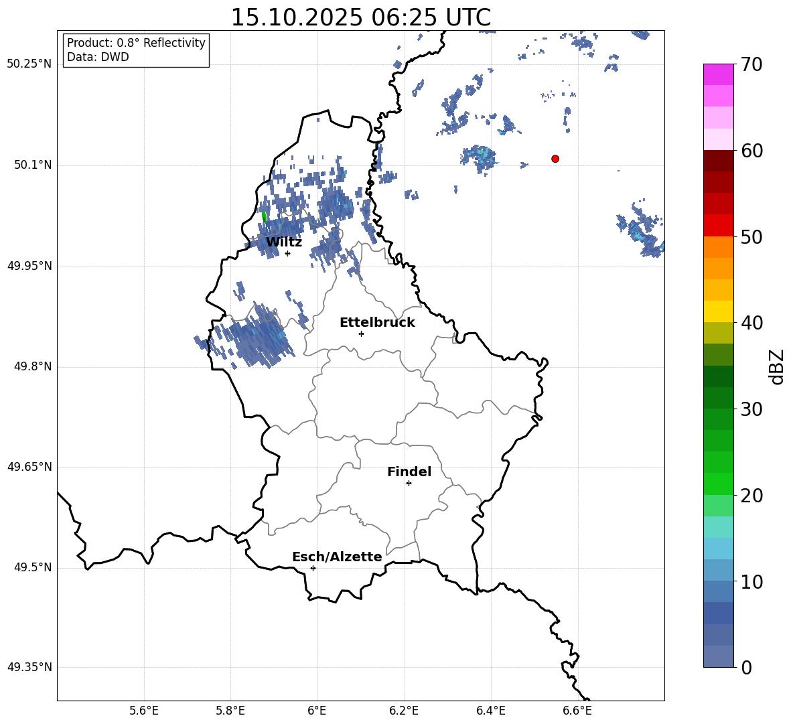Click the 6.4°E longitude label
The height and width of the screenshot is (724, 793).
point(490,711)
